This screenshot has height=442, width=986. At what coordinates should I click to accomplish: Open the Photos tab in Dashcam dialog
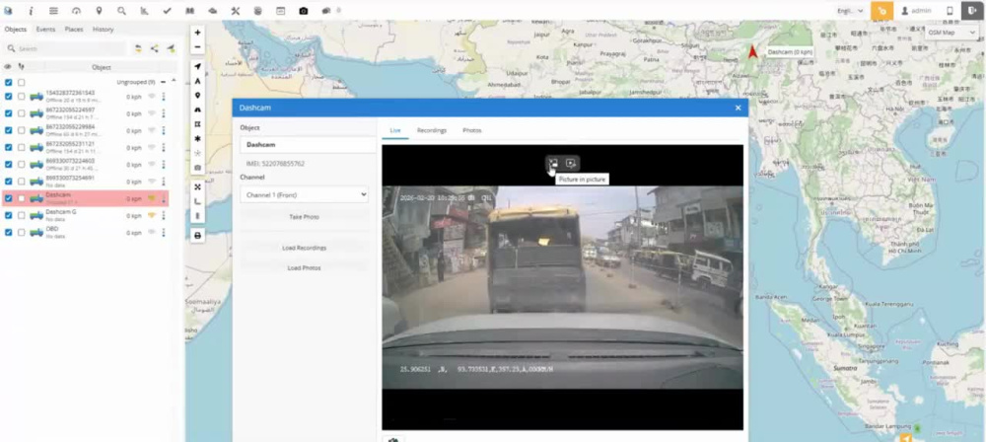[x=471, y=130]
